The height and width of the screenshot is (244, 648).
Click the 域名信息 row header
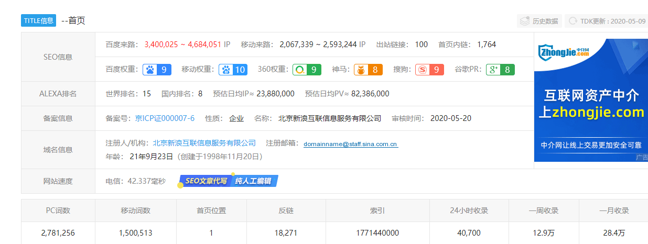(58, 150)
